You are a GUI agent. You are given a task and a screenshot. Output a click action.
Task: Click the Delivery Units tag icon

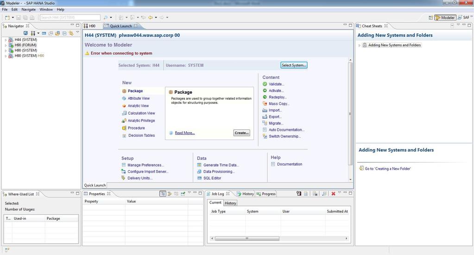pos(123,178)
